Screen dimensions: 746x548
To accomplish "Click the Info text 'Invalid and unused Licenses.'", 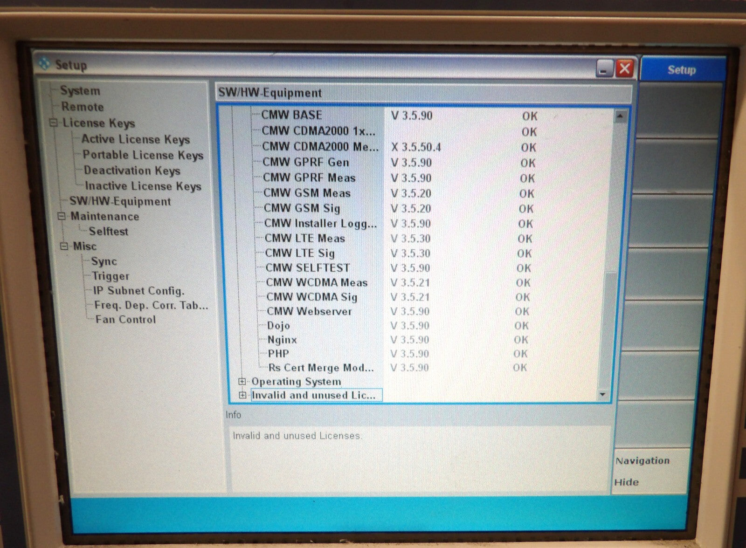I will [x=297, y=436].
